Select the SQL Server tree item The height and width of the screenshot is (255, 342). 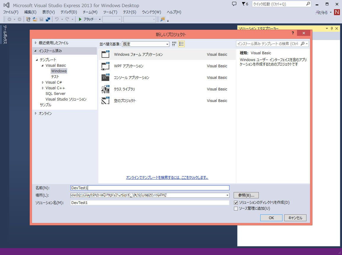55,93
